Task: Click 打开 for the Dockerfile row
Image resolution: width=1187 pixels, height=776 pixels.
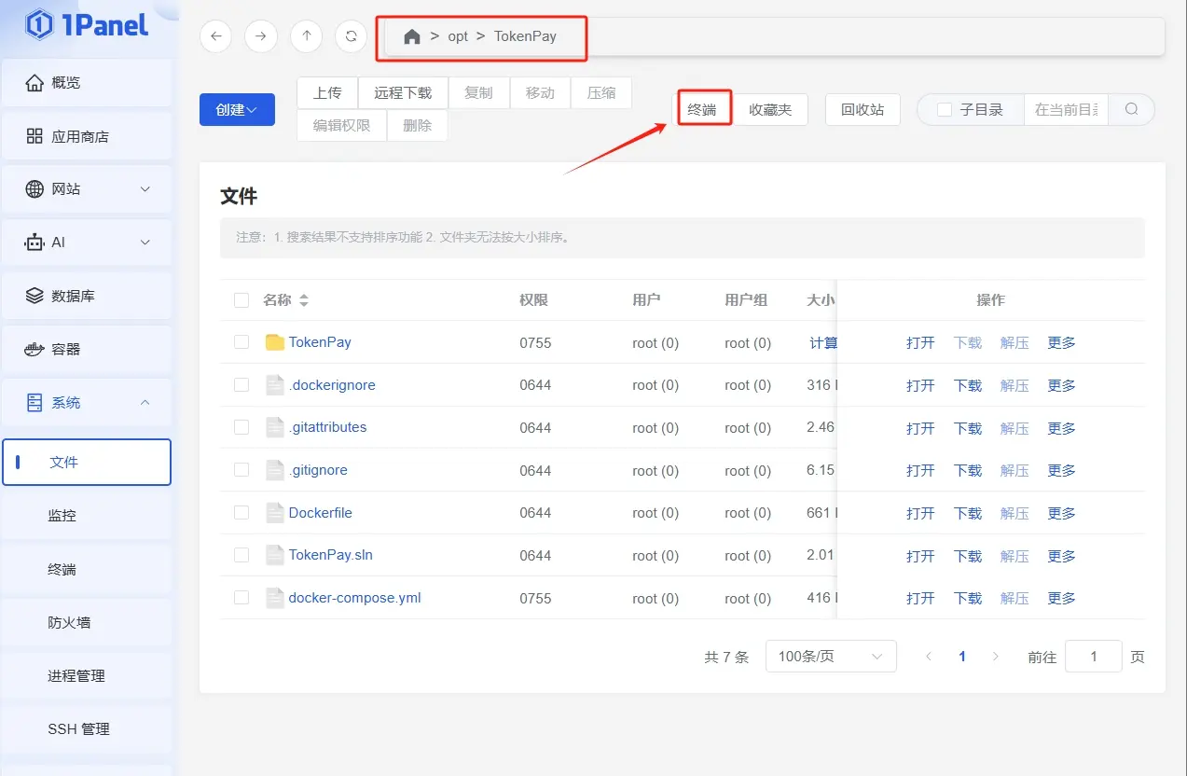Action: 920,513
